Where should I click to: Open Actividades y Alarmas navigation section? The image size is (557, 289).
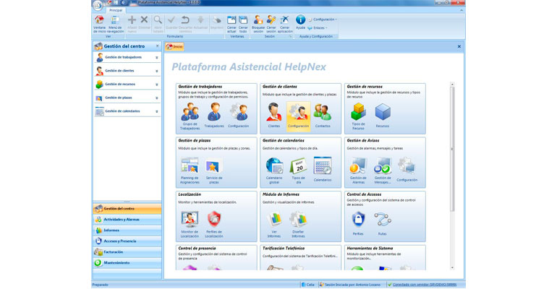point(127,220)
